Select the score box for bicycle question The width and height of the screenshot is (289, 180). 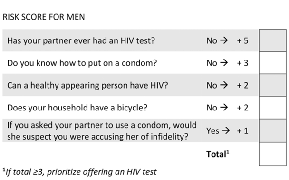[x=272, y=108]
